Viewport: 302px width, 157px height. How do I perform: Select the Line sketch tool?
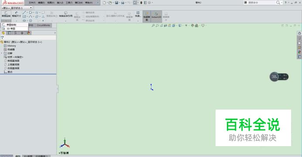point(24,13)
